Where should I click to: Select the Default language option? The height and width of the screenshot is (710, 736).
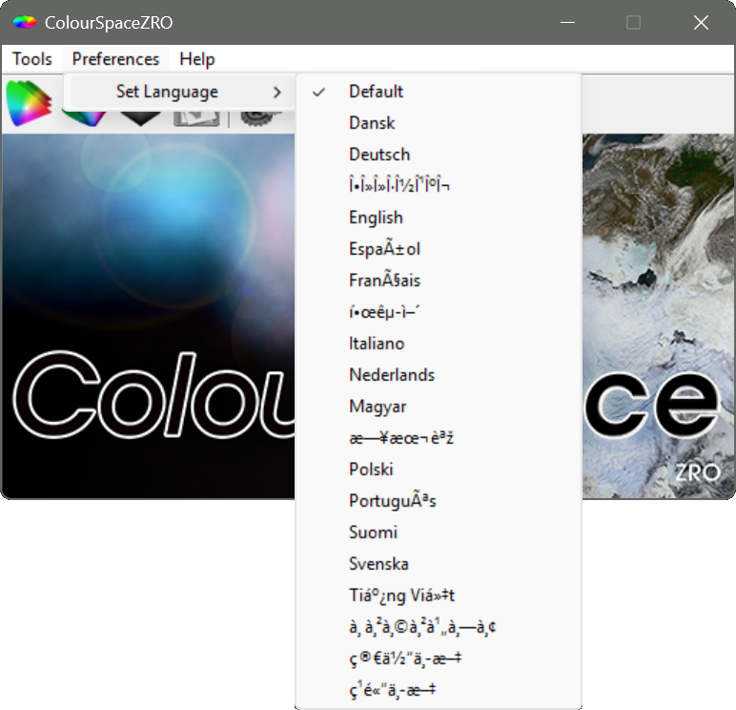click(x=439, y=92)
